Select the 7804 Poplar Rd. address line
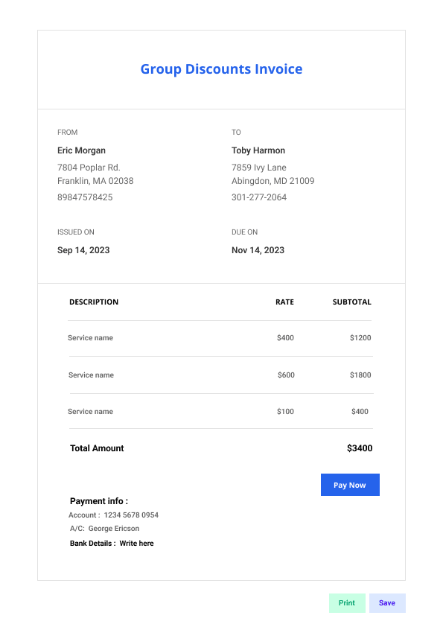This screenshot has height=627, width=443. (x=89, y=168)
